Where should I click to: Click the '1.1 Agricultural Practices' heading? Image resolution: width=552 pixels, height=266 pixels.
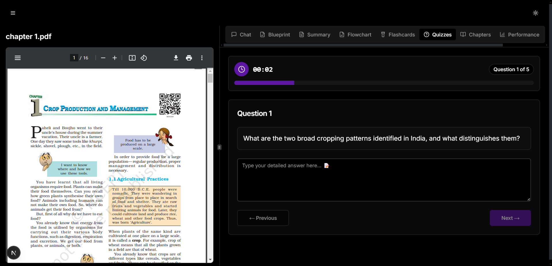pos(138,179)
